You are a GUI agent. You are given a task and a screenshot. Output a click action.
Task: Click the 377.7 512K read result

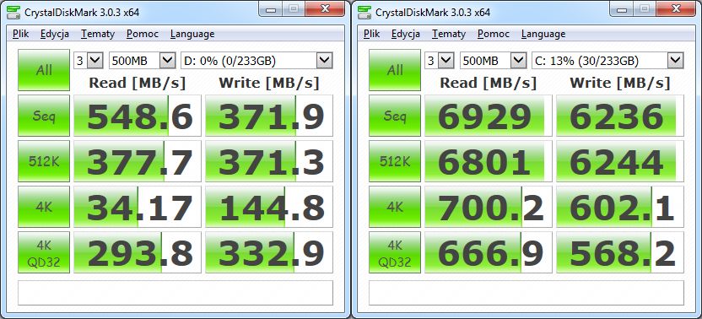[x=138, y=161]
